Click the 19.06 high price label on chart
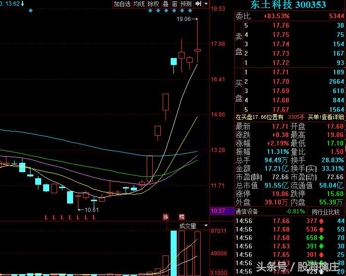The image size is (346, 276). [184, 19]
